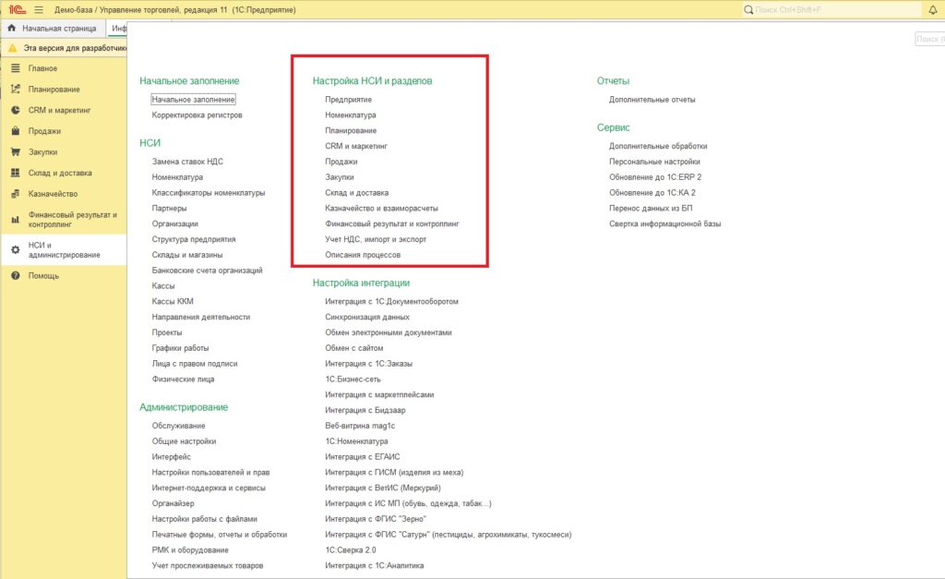Open the Главное section icon
945x579 pixels.
tap(15, 68)
